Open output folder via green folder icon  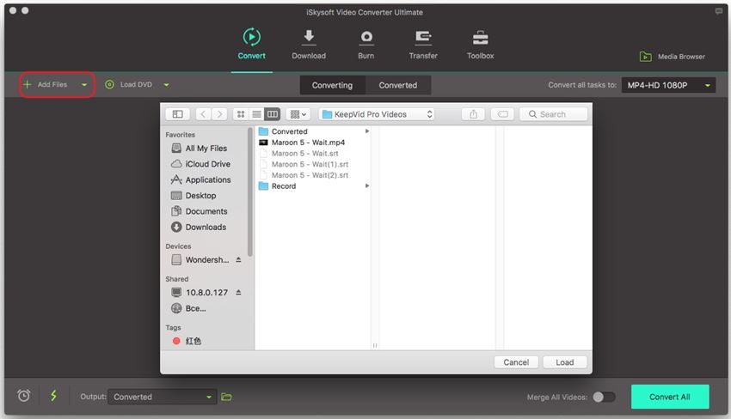point(227,397)
